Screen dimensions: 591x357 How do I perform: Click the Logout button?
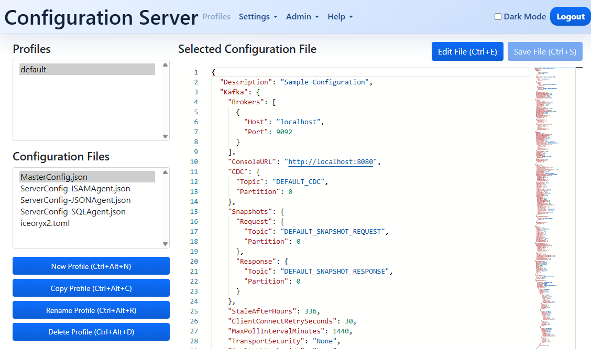click(570, 17)
